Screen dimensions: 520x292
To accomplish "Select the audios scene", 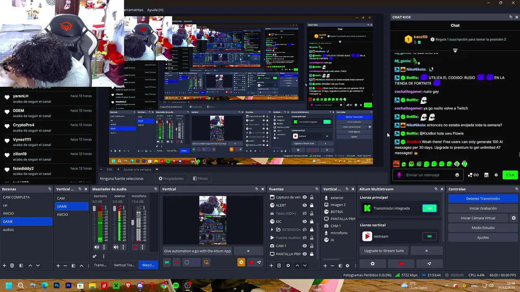I will (26, 230).
